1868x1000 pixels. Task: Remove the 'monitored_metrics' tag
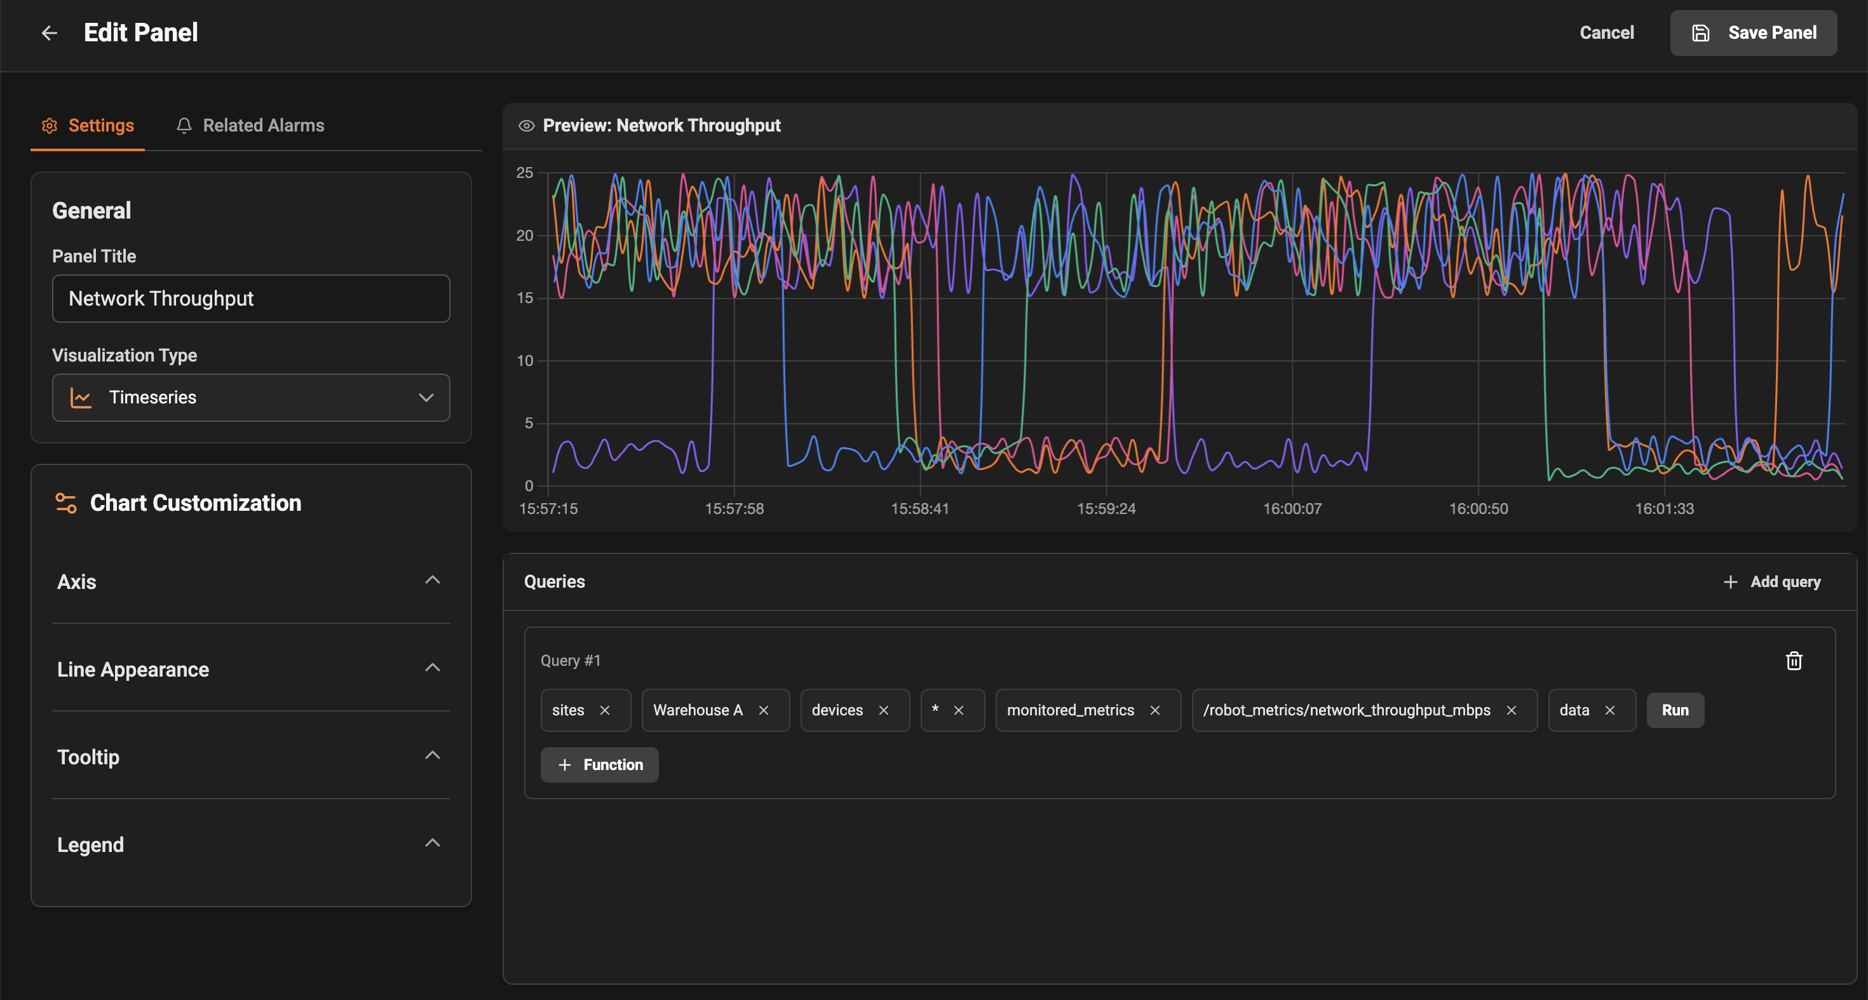pos(1154,710)
